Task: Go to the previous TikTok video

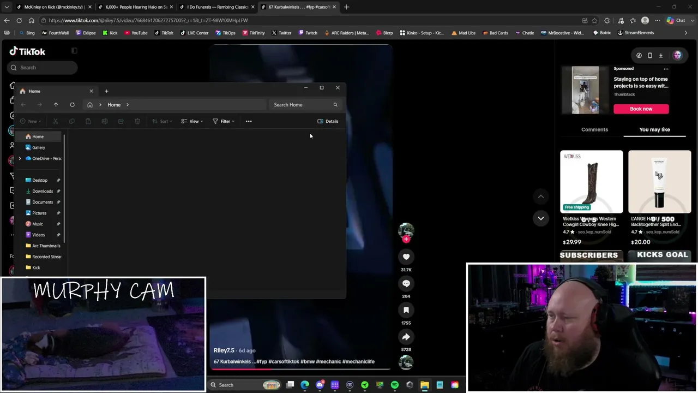Action: click(x=541, y=196)
